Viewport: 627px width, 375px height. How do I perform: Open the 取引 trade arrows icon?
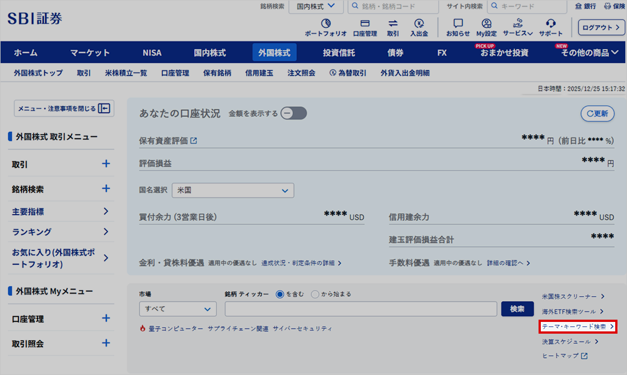pos(393,24)
